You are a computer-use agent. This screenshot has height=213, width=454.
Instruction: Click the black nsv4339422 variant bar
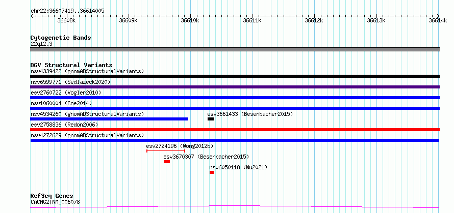[x=235, y=76]
